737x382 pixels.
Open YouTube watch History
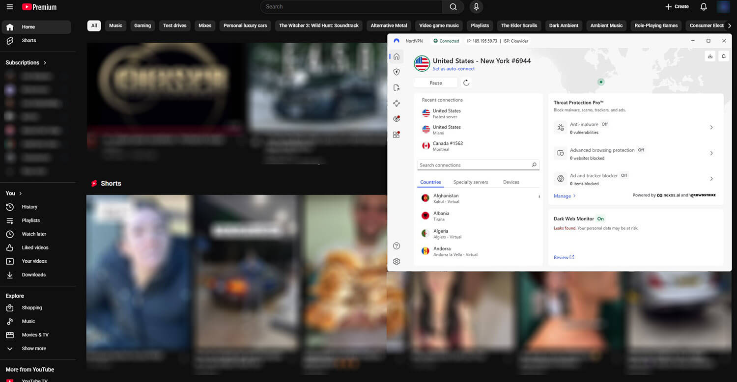pyautogui.click(x=36, y=207)
